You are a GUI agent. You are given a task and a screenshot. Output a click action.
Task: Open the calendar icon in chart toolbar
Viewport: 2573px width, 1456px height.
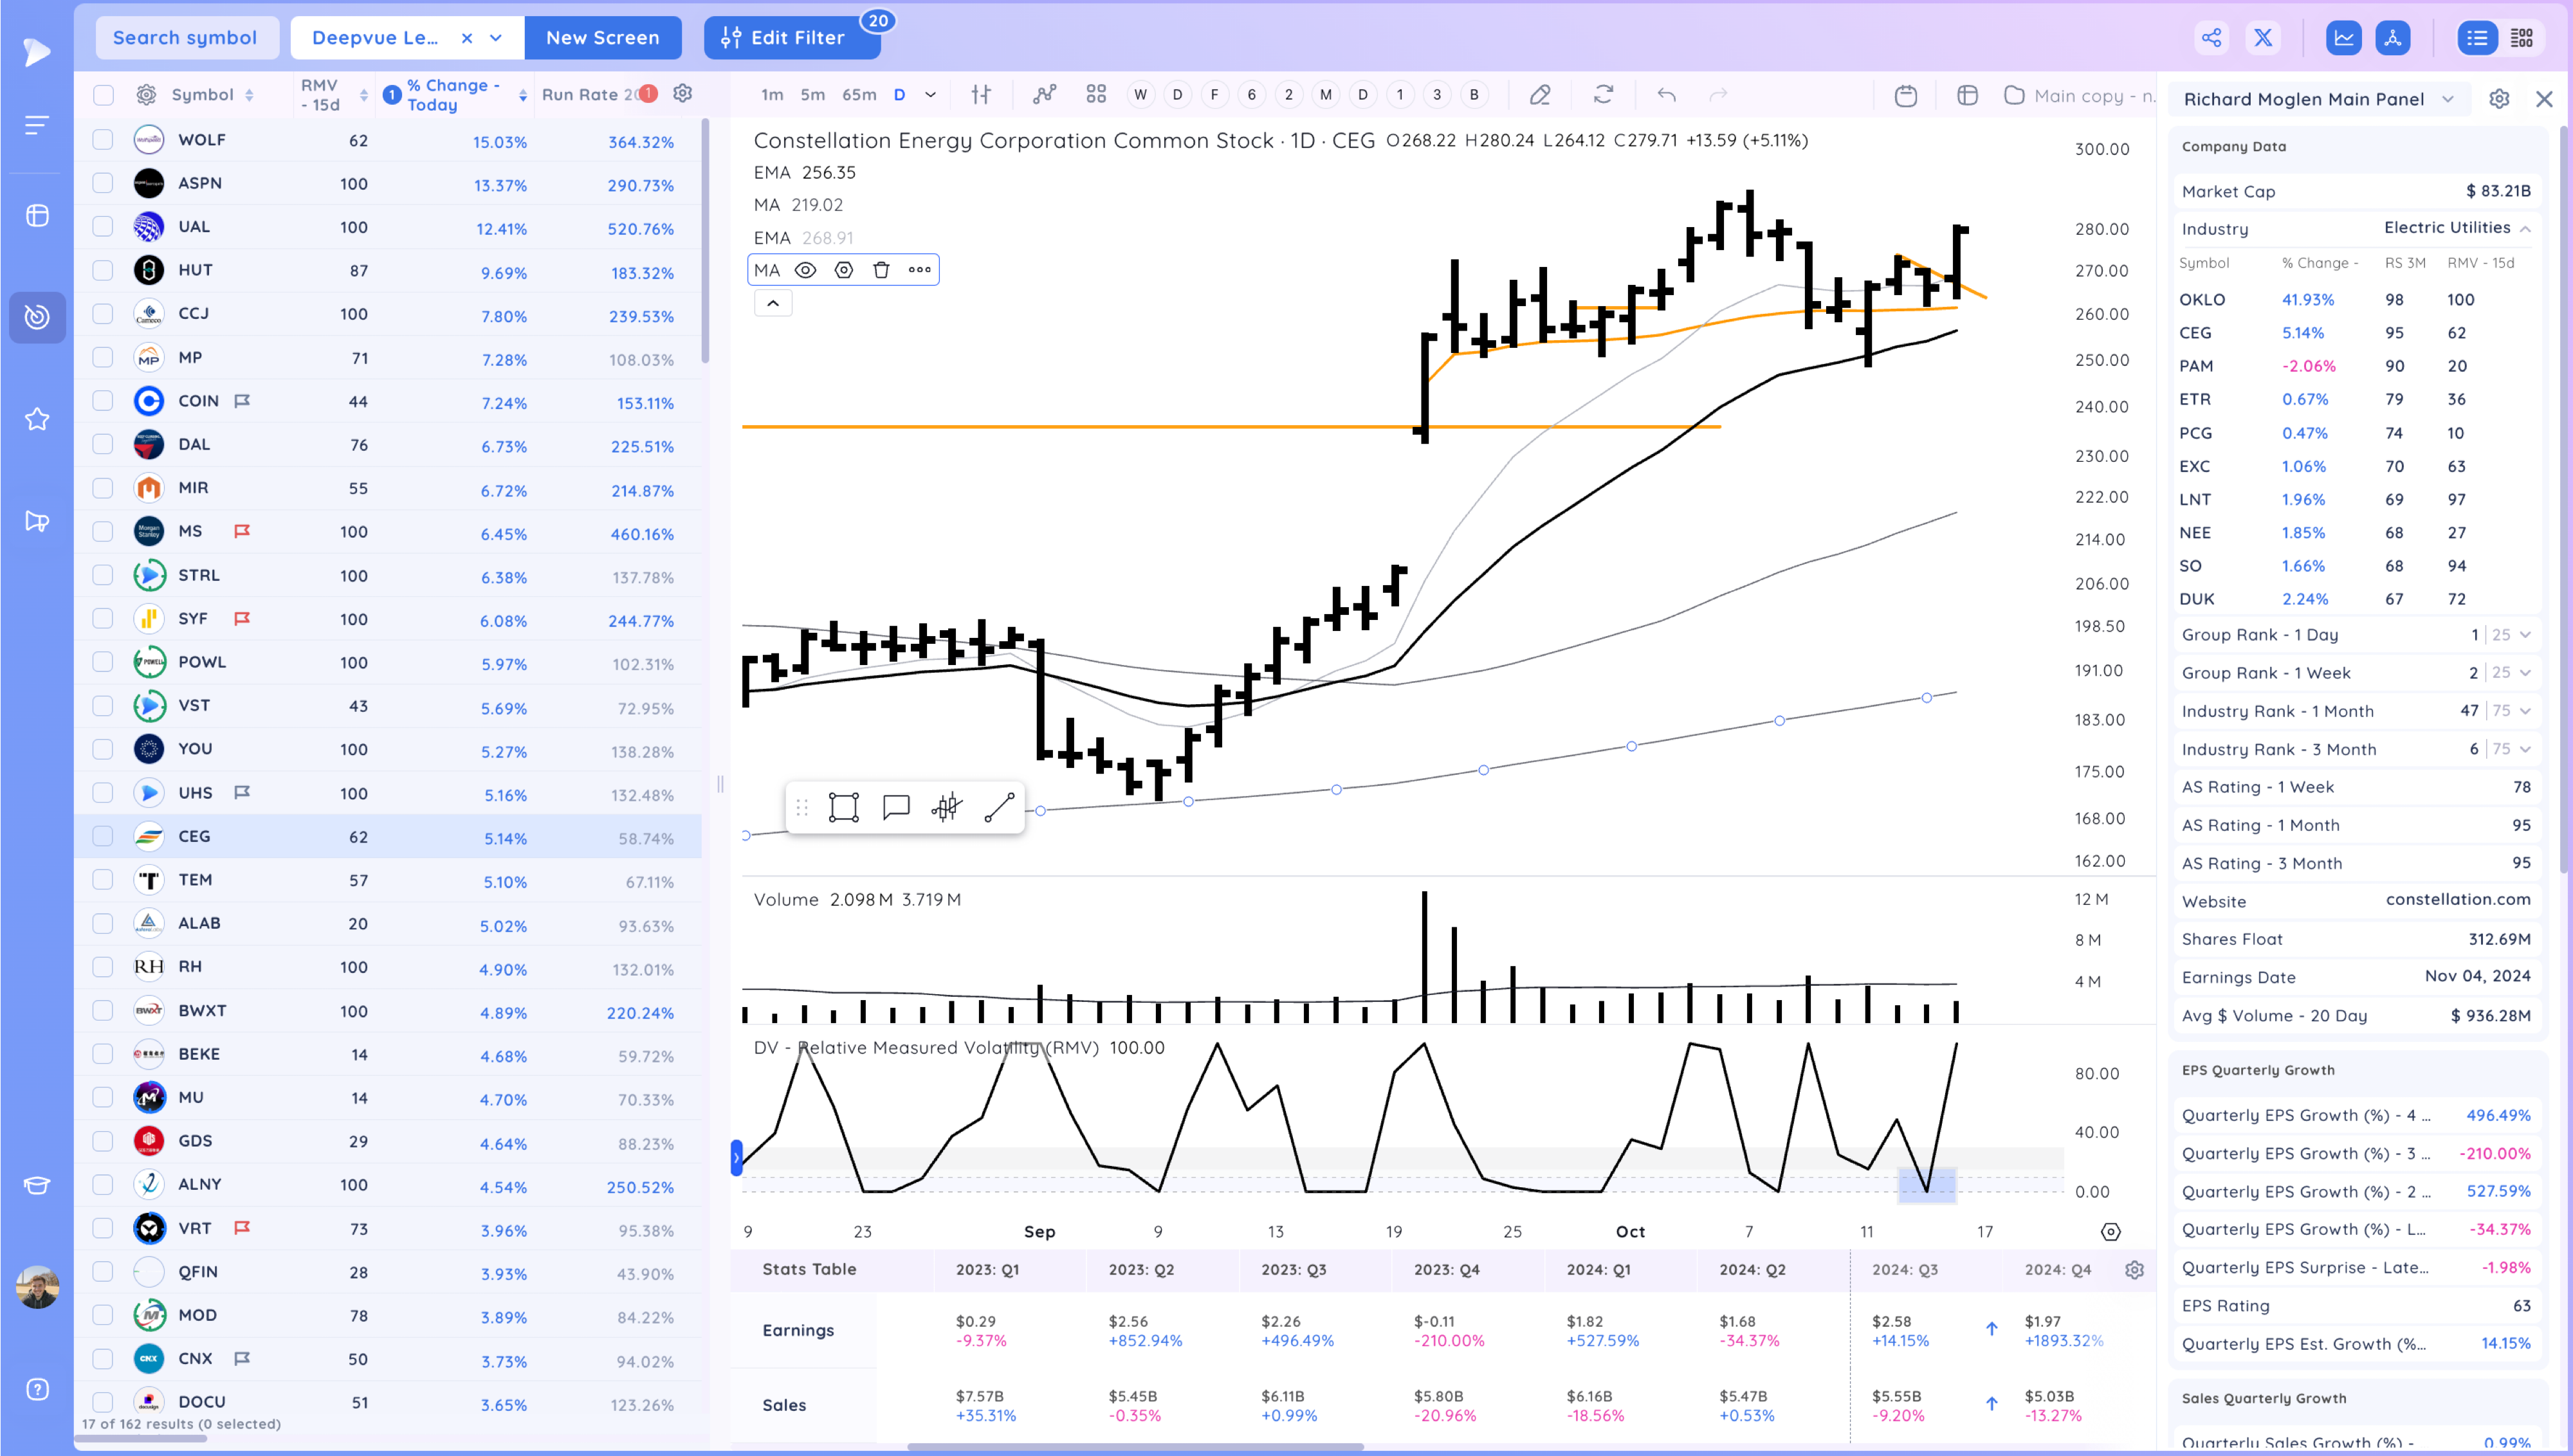coord(1905,96)
